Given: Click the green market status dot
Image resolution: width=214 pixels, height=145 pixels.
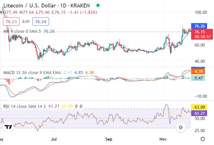Looking at the screenshot, I should pos(98,5).
